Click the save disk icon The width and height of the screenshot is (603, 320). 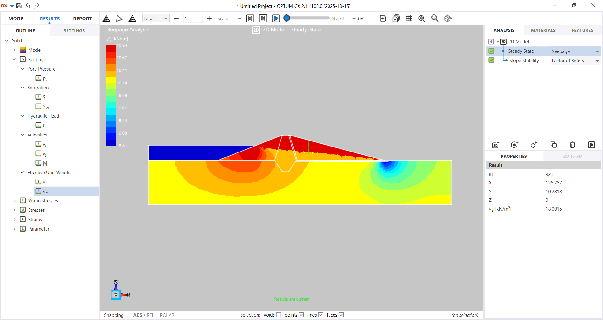tap(19, 6)
